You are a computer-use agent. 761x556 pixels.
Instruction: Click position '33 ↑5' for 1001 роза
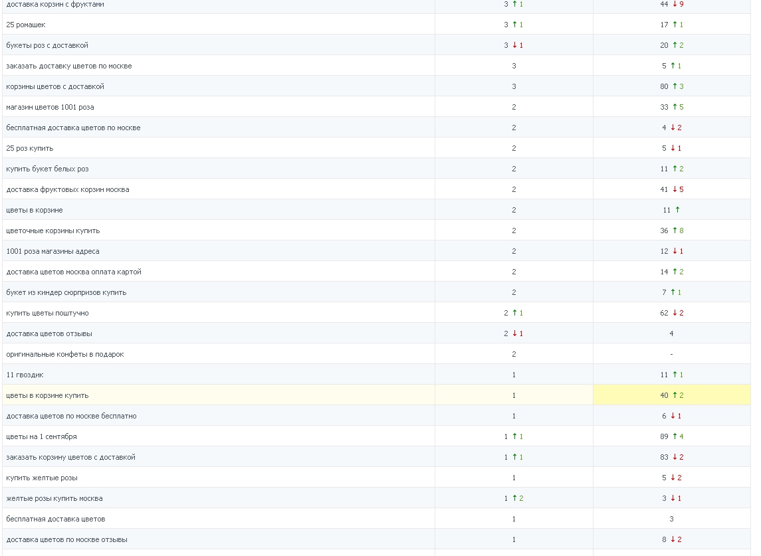tap(672, 107)
